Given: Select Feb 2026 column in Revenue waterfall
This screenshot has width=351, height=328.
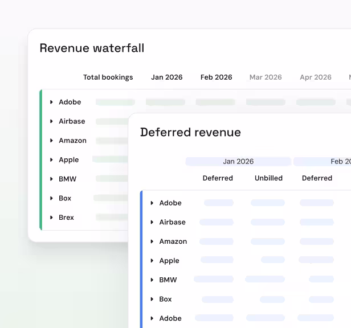Looking at the screenshot, I should [217, 77].
